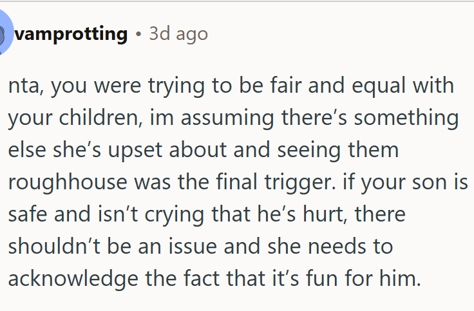474x311 pixels.
Task: Click the vamprotting user avatar
Action: point(4,33)
